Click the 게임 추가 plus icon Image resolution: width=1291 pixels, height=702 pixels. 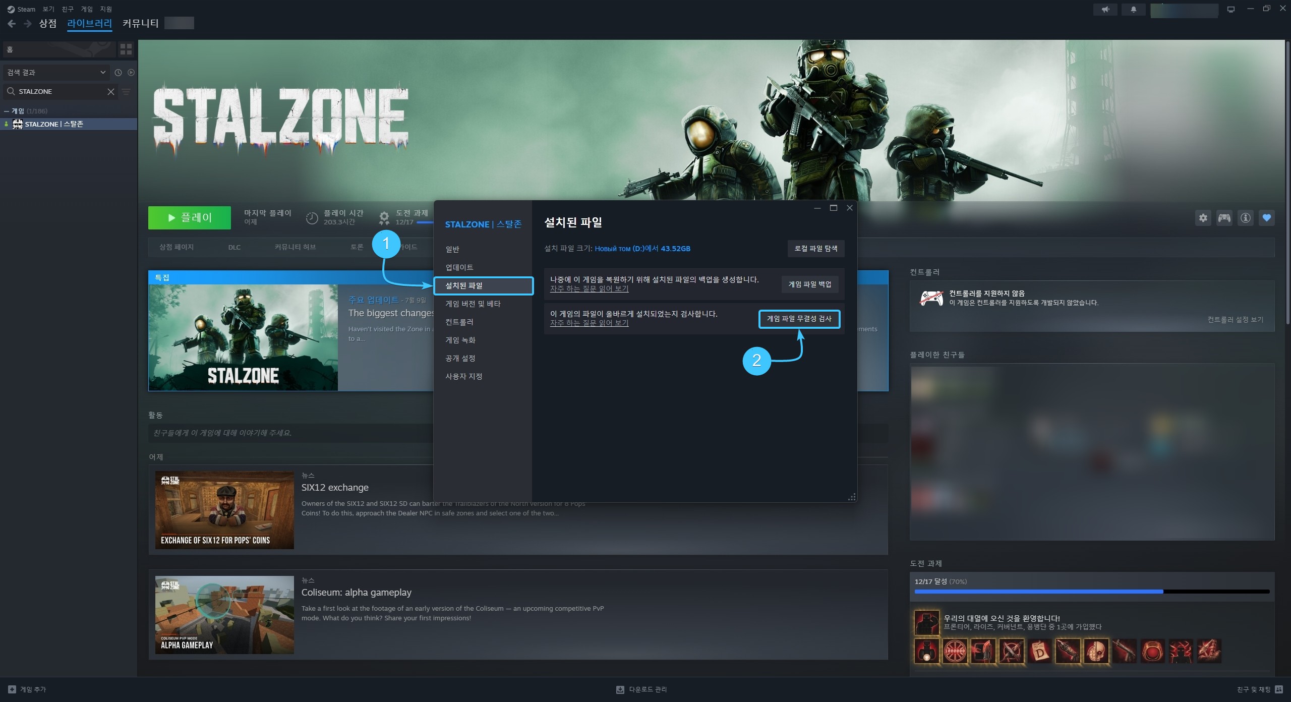pyautogui.click(x=12, y=689)
